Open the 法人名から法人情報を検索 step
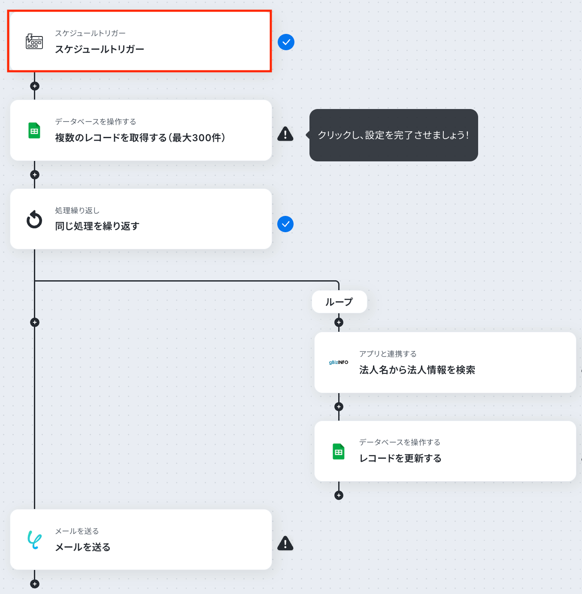 (x=445, y=362)
